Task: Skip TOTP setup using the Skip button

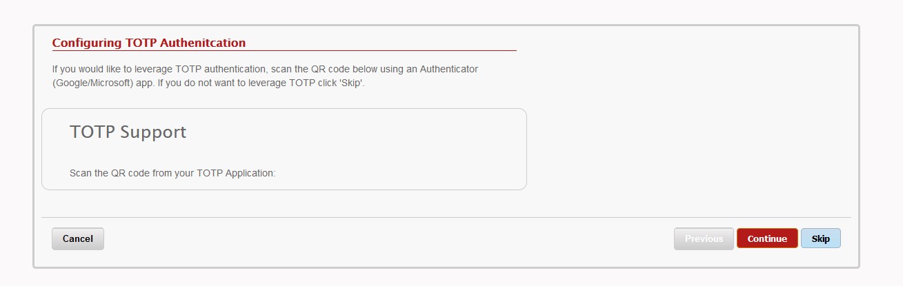Action: click(820, 238)
